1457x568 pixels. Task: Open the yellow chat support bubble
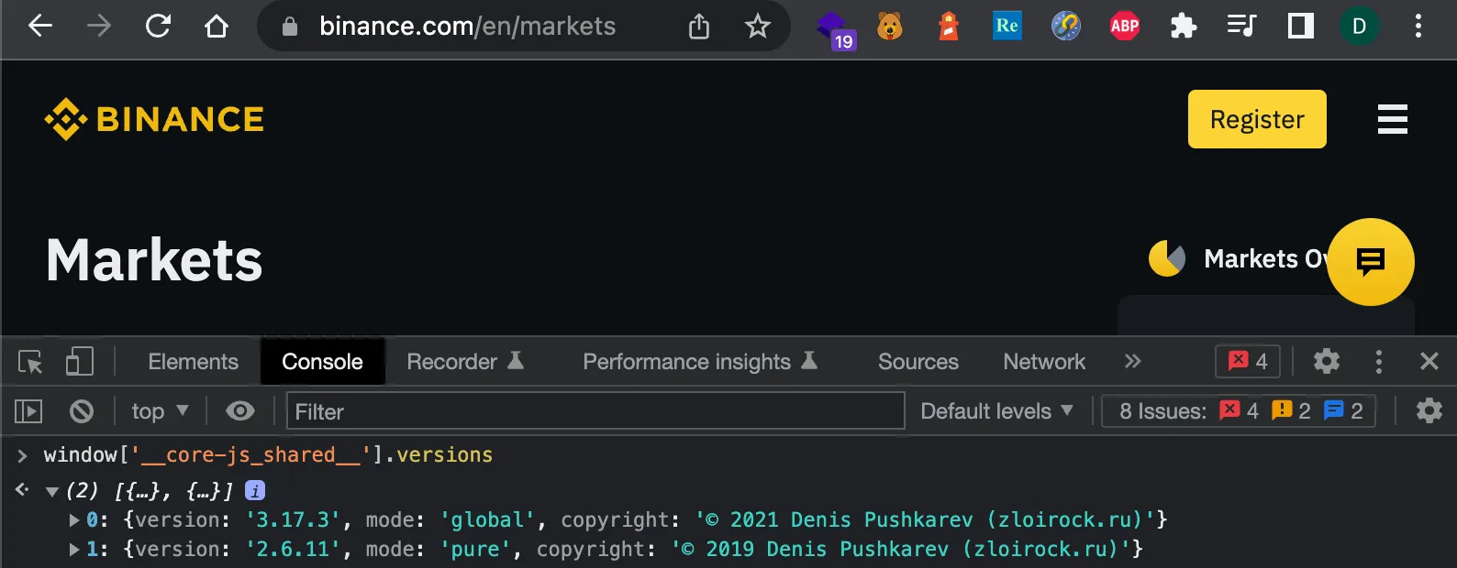click(x=1371, y=262)
